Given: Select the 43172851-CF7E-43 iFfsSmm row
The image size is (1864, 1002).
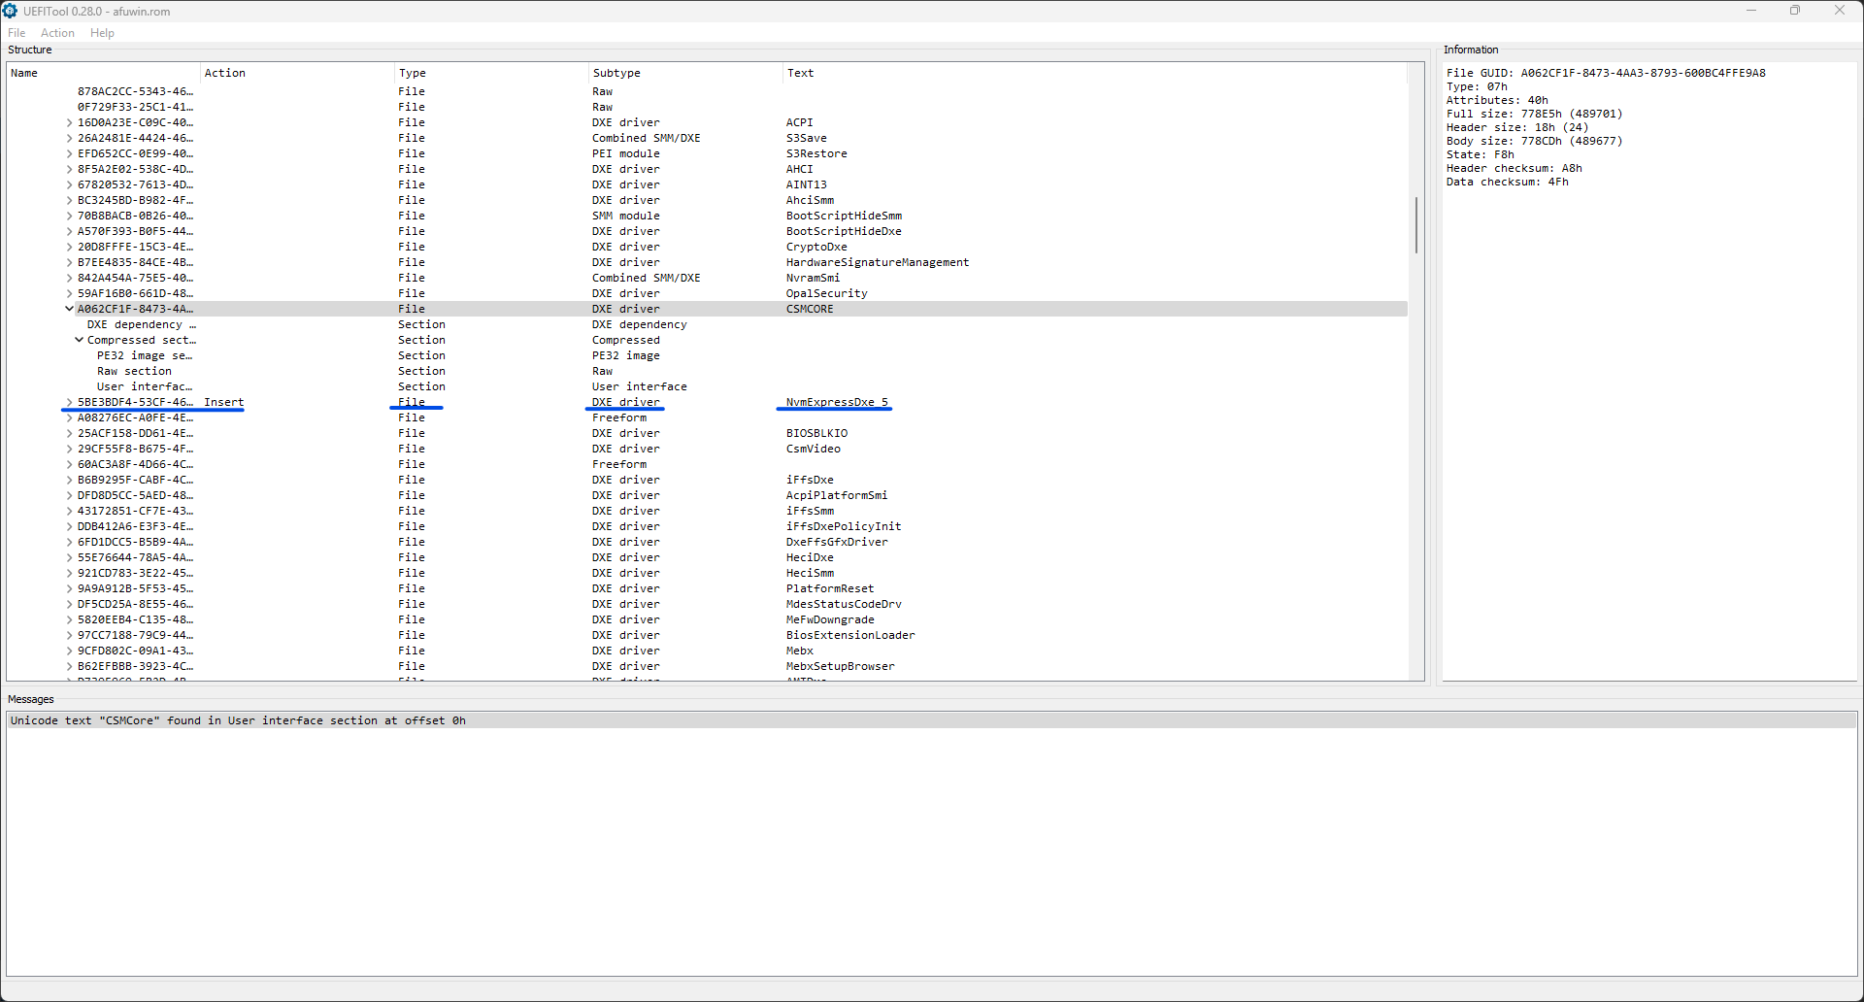Looking at the screenshot, I should click(707, 511).
